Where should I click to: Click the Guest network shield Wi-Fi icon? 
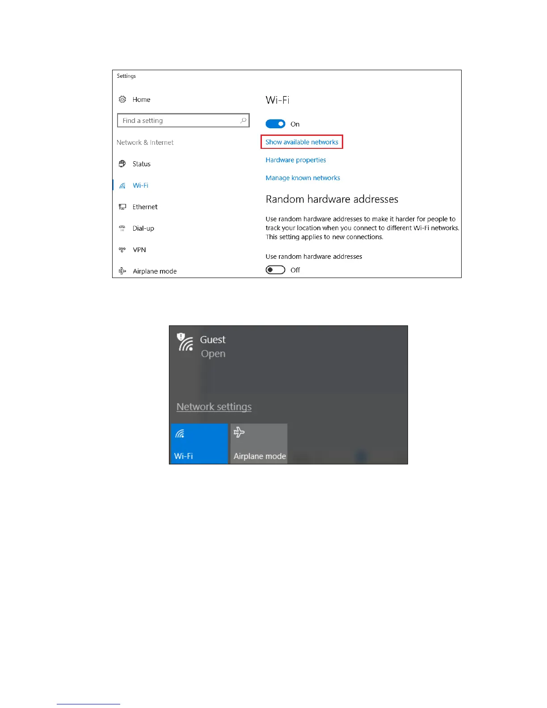click(185, 342)
